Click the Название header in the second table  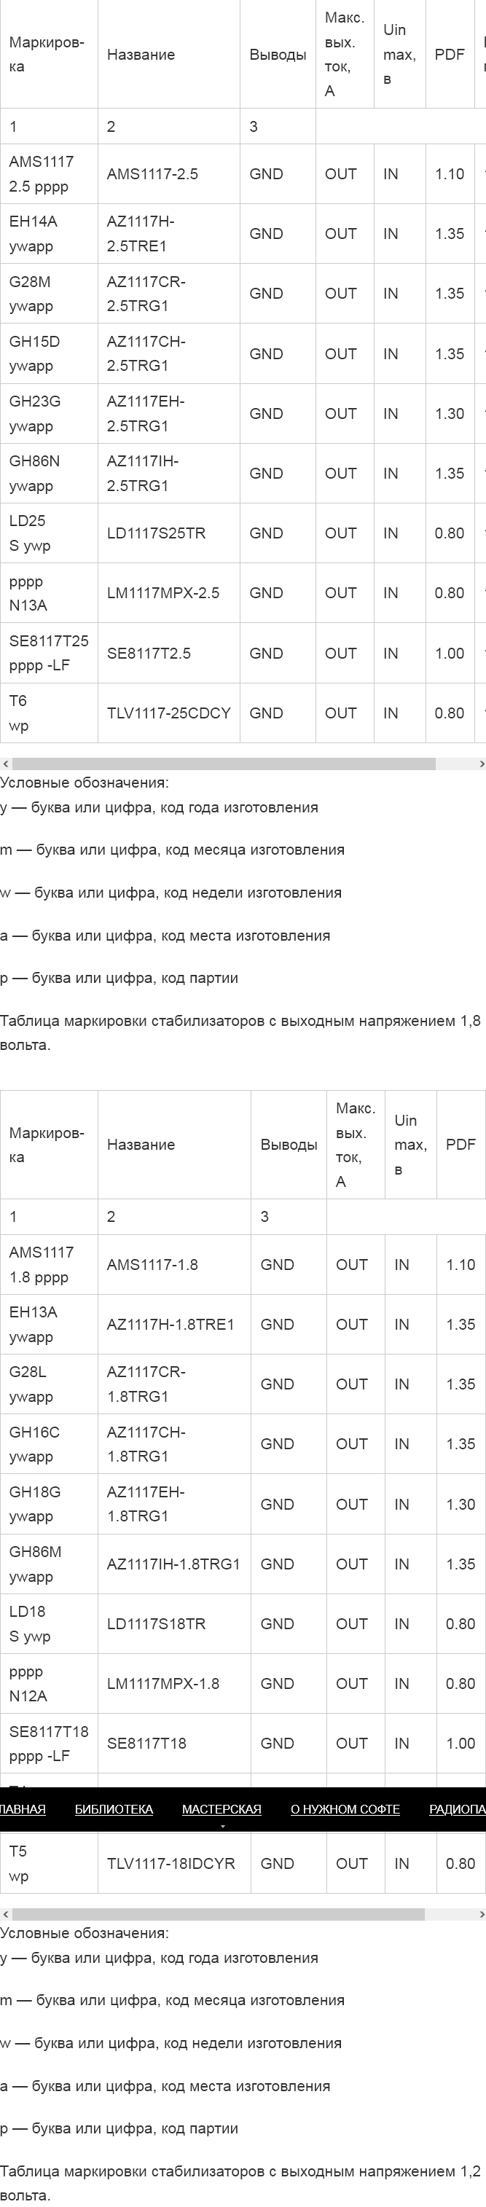pos(140,1144)
